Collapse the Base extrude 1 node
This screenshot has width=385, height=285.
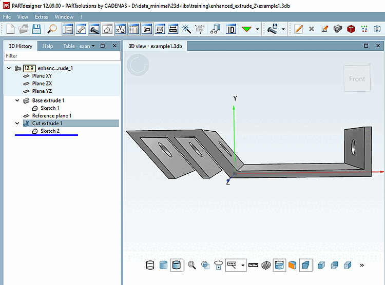pos(18,100)
